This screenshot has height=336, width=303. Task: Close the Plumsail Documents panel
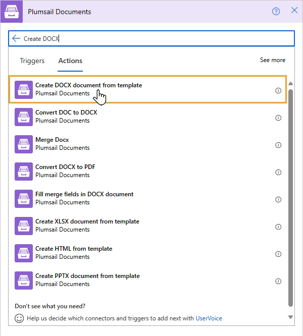(294, 10)
